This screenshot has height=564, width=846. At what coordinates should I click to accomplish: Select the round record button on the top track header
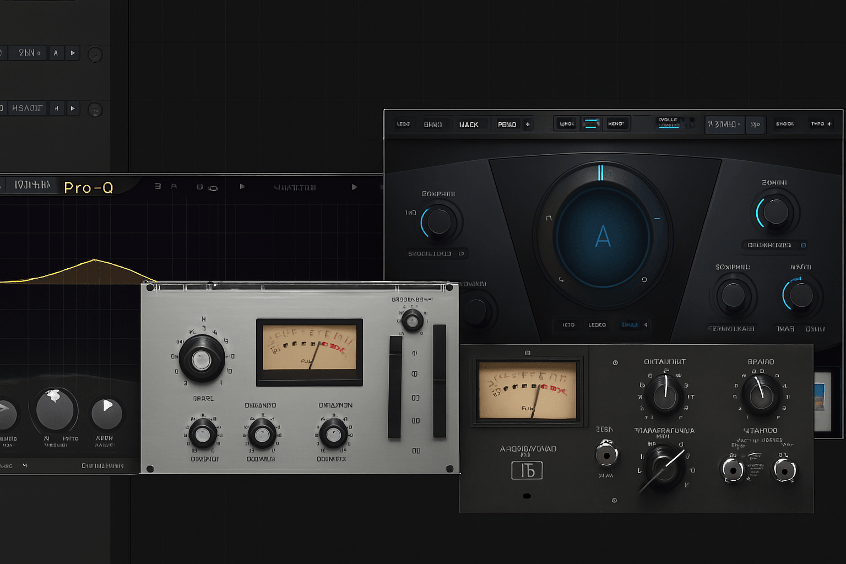coord(95,55)
